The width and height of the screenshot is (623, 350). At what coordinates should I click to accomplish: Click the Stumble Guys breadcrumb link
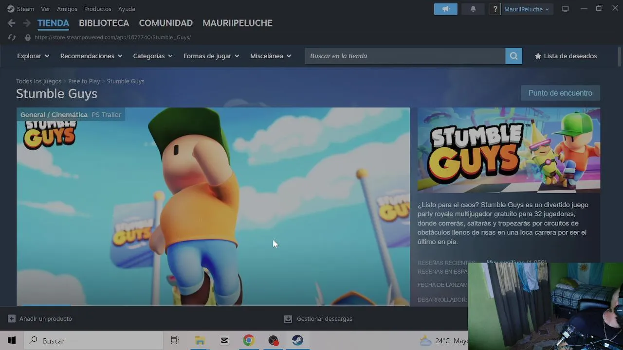point(126,81)
